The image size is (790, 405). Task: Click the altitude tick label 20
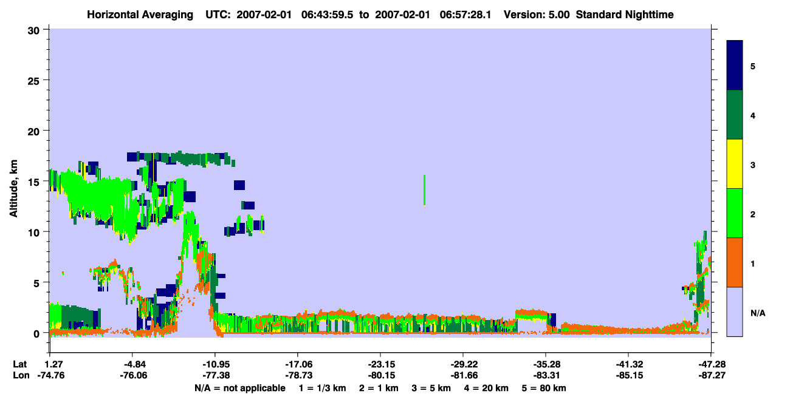coord(35,131)
